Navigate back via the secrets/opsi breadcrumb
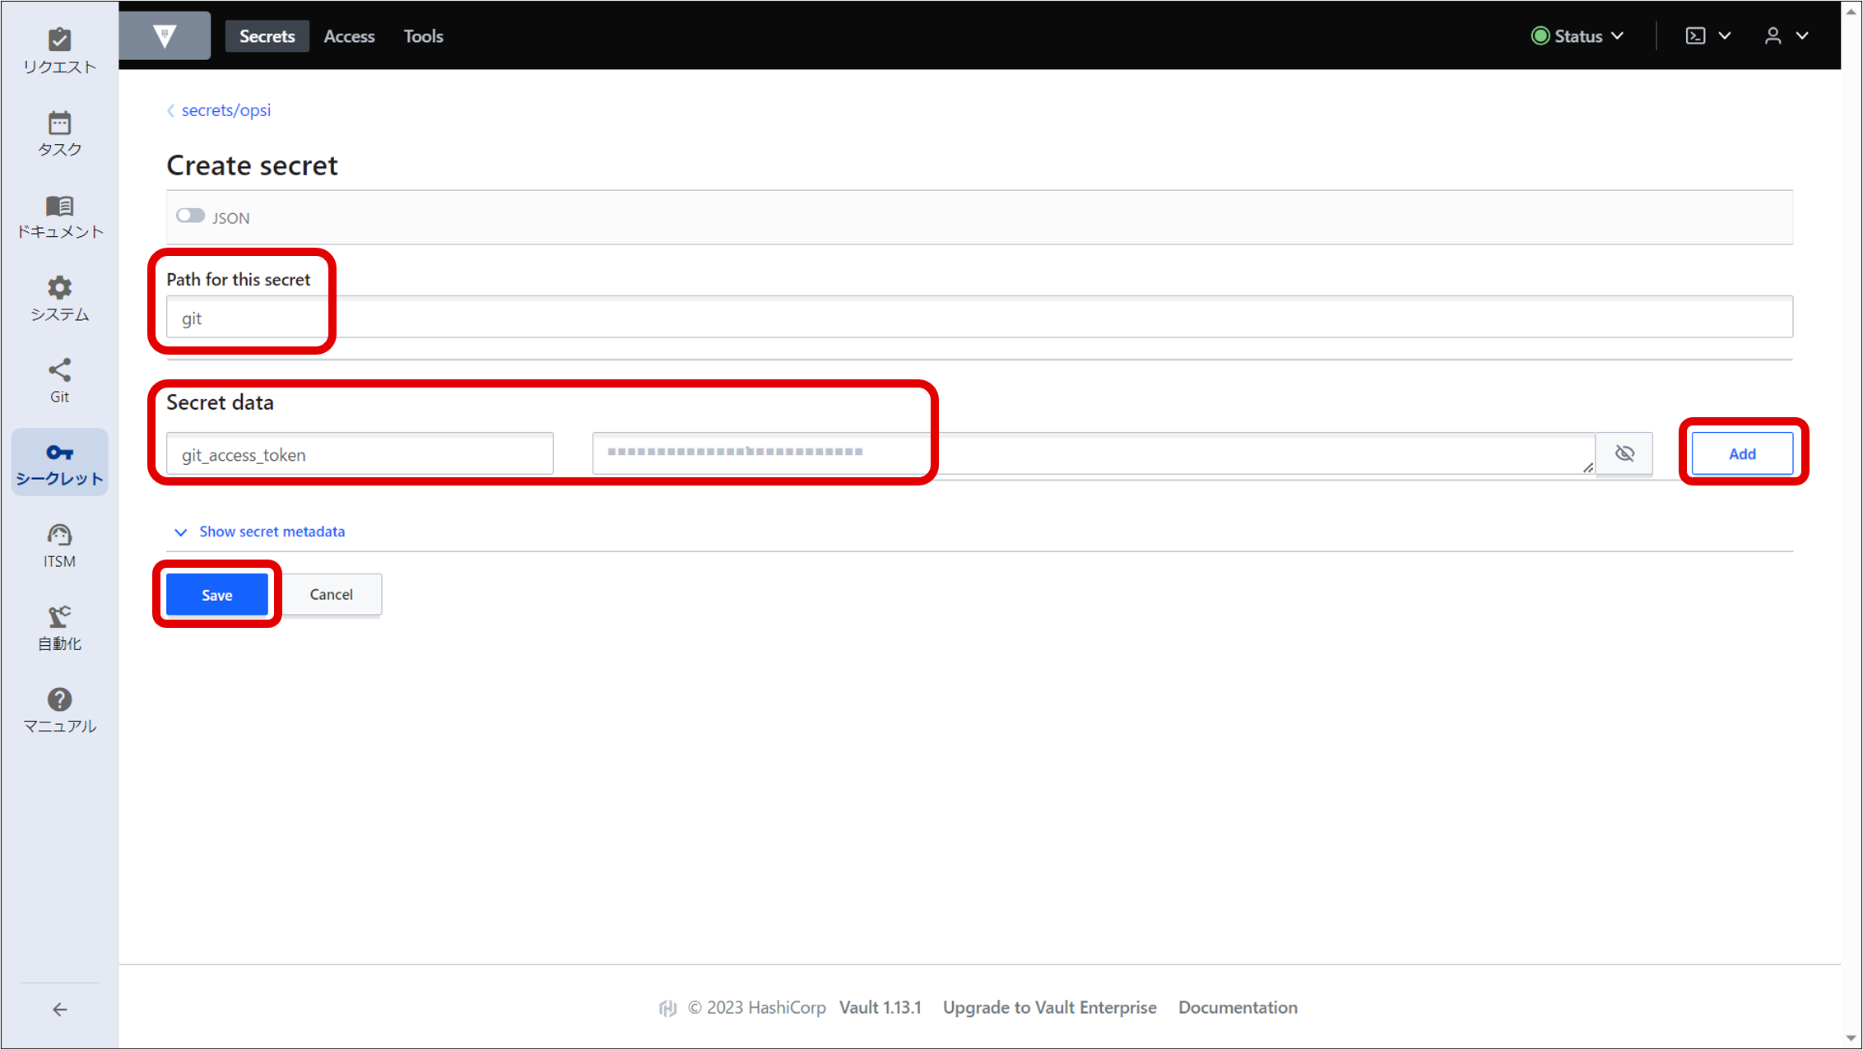1863x1050 pixels. 225,109
